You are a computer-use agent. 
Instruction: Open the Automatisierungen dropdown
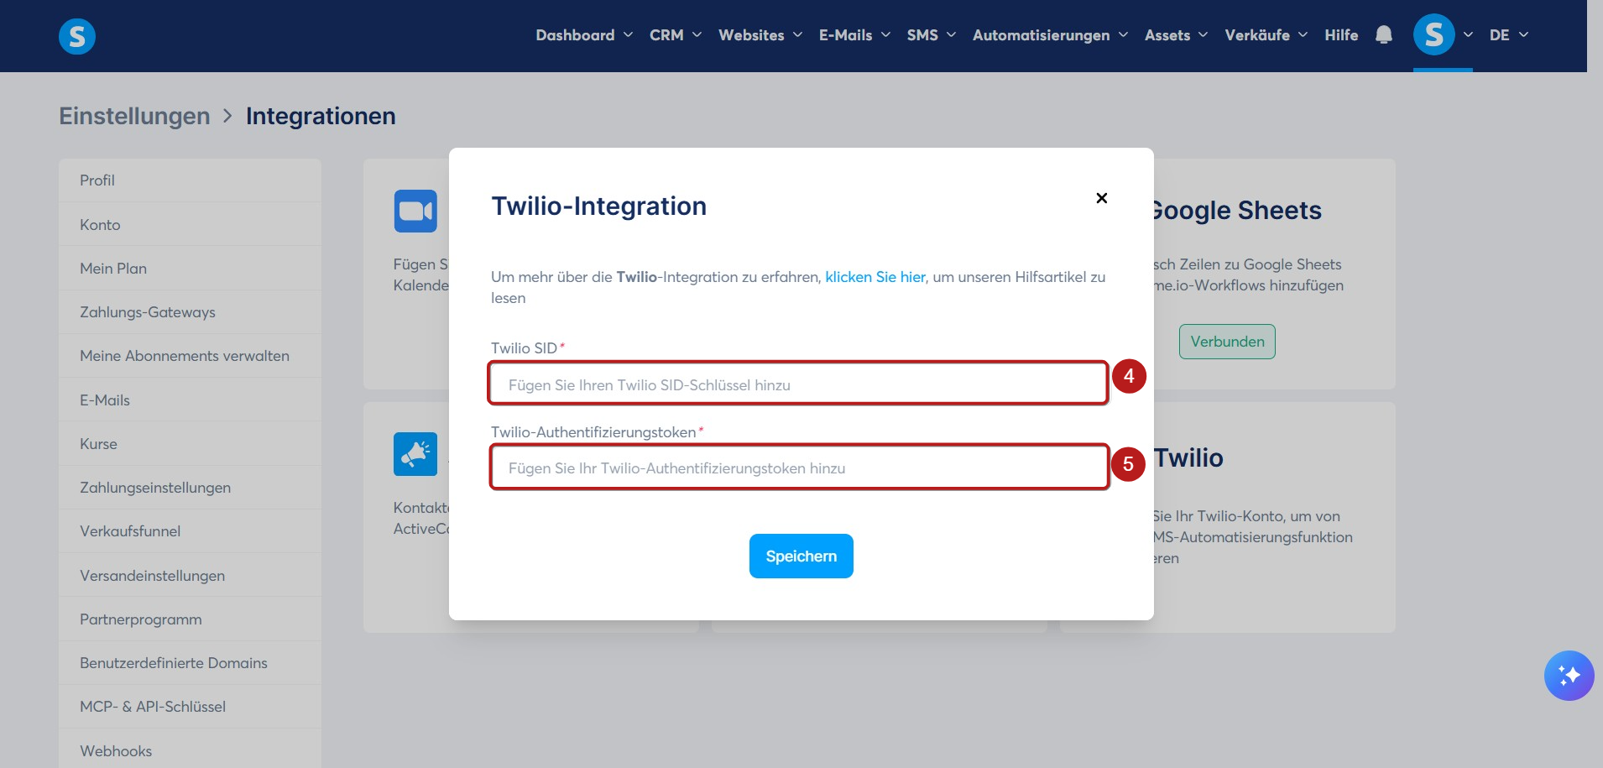1050,35
